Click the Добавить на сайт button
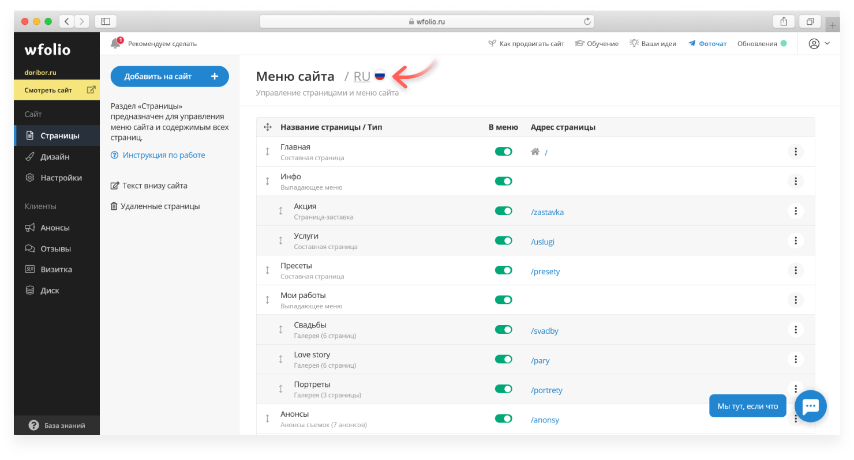 click(x=170, y=76)
